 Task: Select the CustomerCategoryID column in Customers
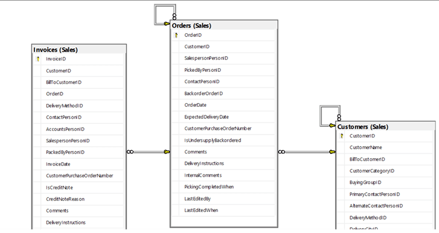point(385,171)
